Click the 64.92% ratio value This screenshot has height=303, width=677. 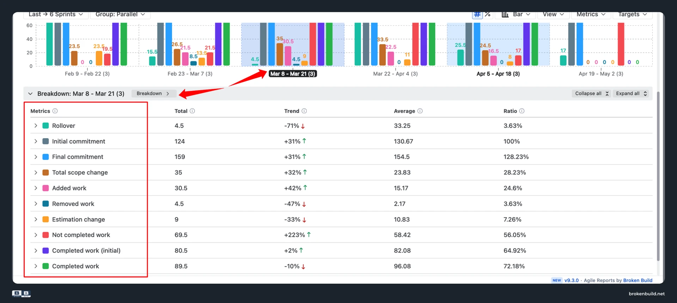click(x=515, y=251)
